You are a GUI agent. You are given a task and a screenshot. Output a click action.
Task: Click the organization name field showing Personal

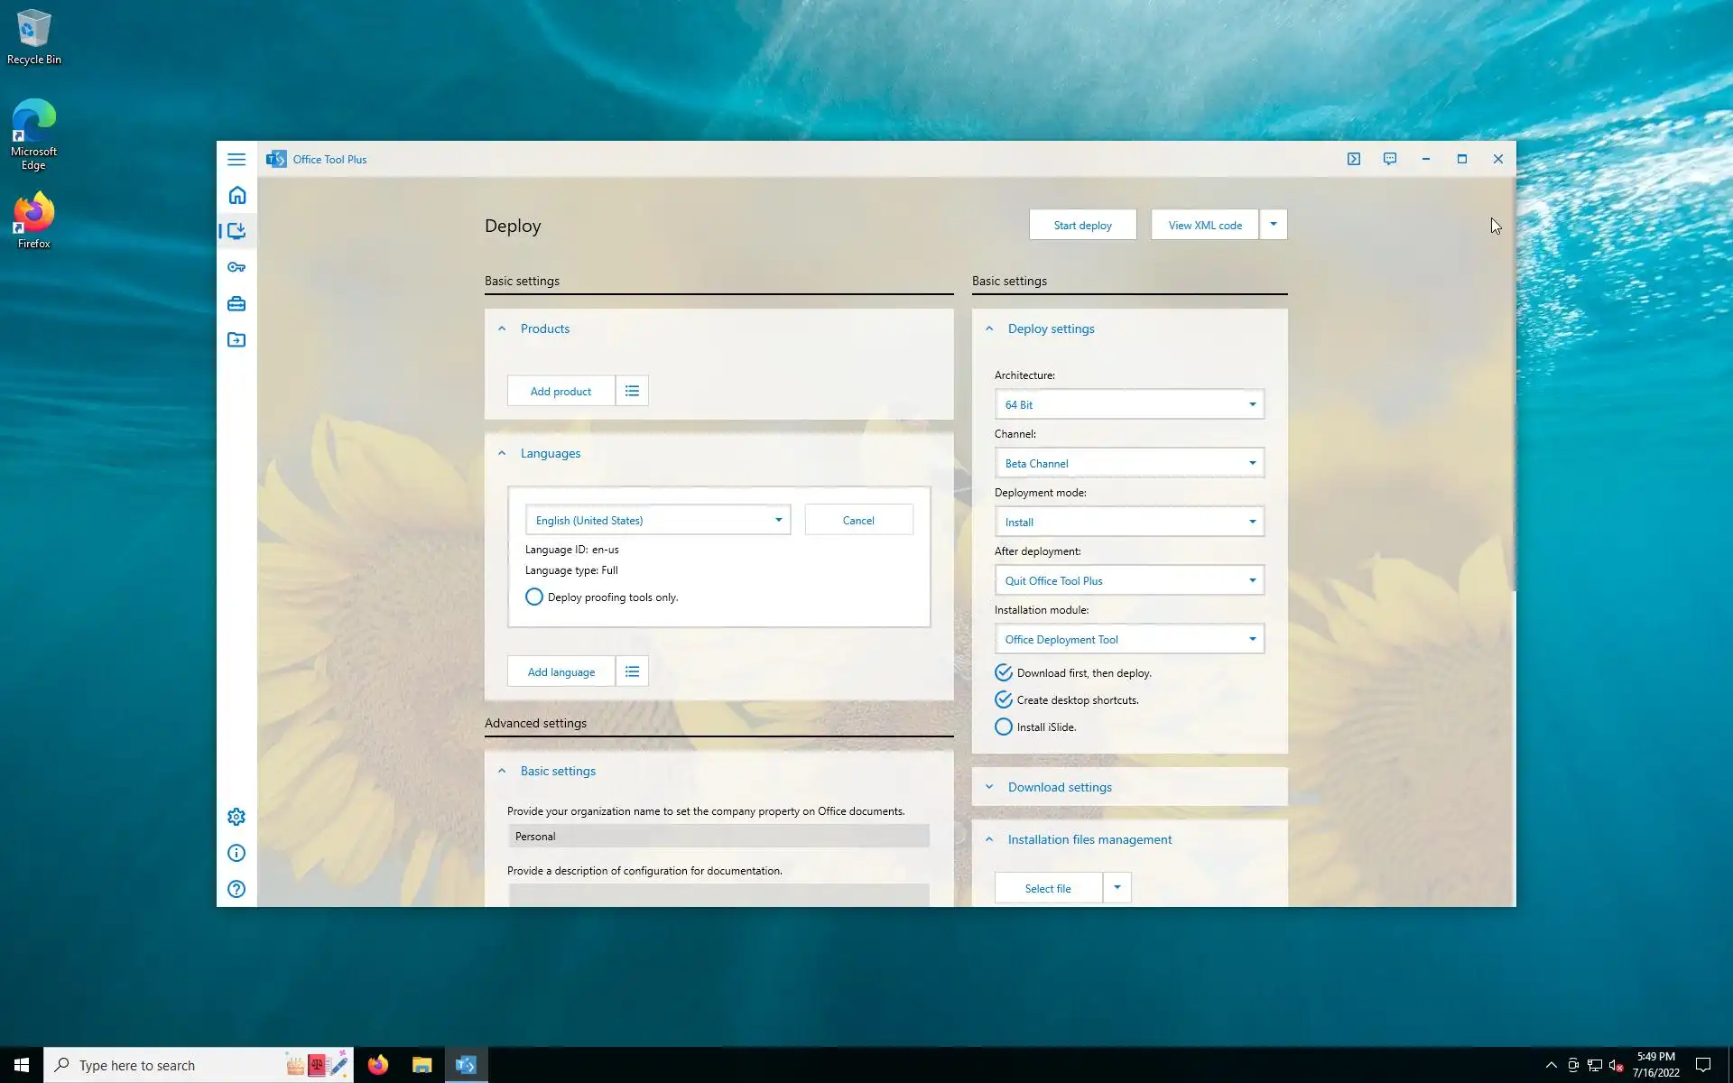(x=718, y=836)
